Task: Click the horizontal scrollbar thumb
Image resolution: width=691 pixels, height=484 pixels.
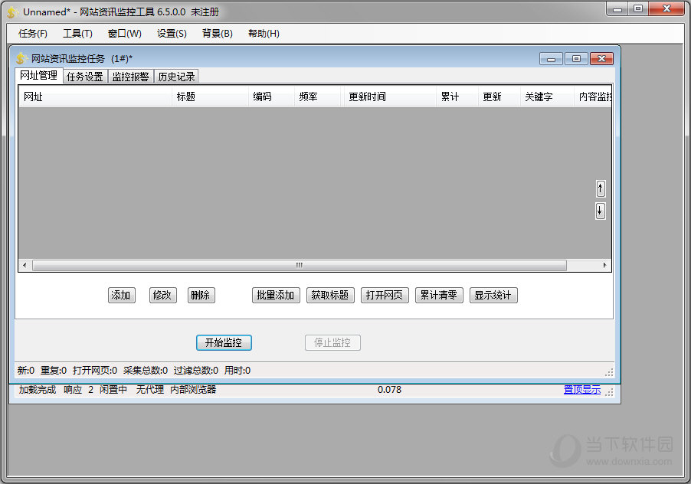Action: point(300,265)
